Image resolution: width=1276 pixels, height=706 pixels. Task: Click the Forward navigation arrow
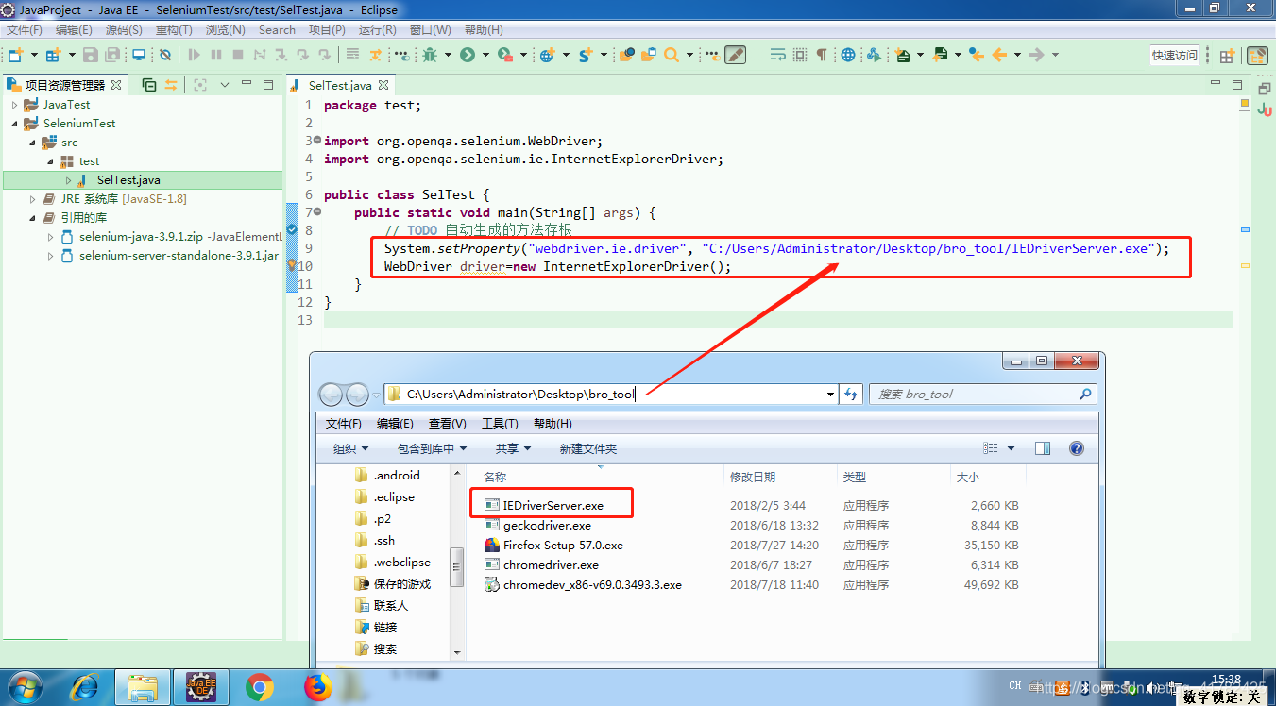[1037, 55]
